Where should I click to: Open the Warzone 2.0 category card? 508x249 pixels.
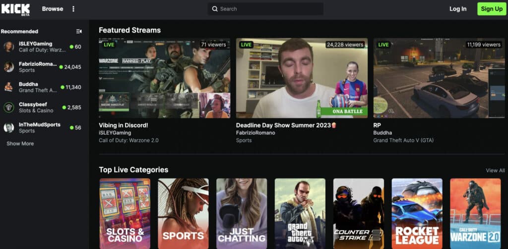[475, 213]
